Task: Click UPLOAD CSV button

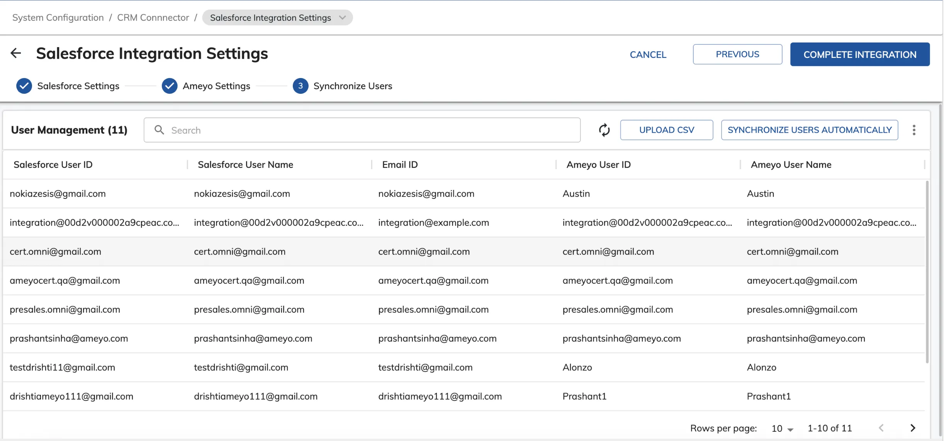Action: pos(666,130)
